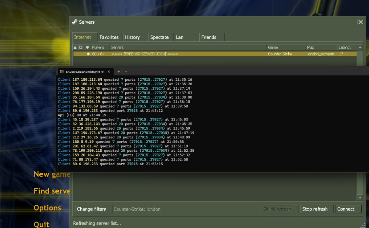The width and height of the screenshot is (369, 228).
Task: Click 'Counter-Strike; london' filter summary text
Action: tap(137, 209)
